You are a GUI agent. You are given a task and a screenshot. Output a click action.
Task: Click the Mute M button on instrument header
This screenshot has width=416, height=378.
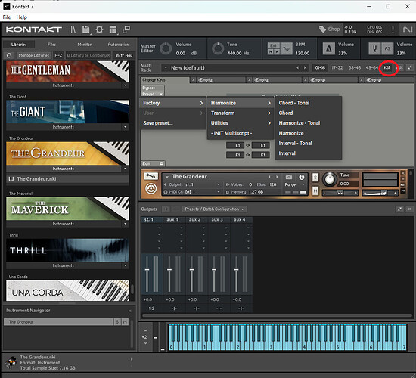click(x=315, y=191)
